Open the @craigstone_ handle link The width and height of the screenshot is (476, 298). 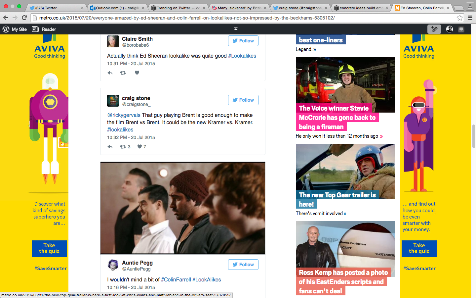[136, 104]
